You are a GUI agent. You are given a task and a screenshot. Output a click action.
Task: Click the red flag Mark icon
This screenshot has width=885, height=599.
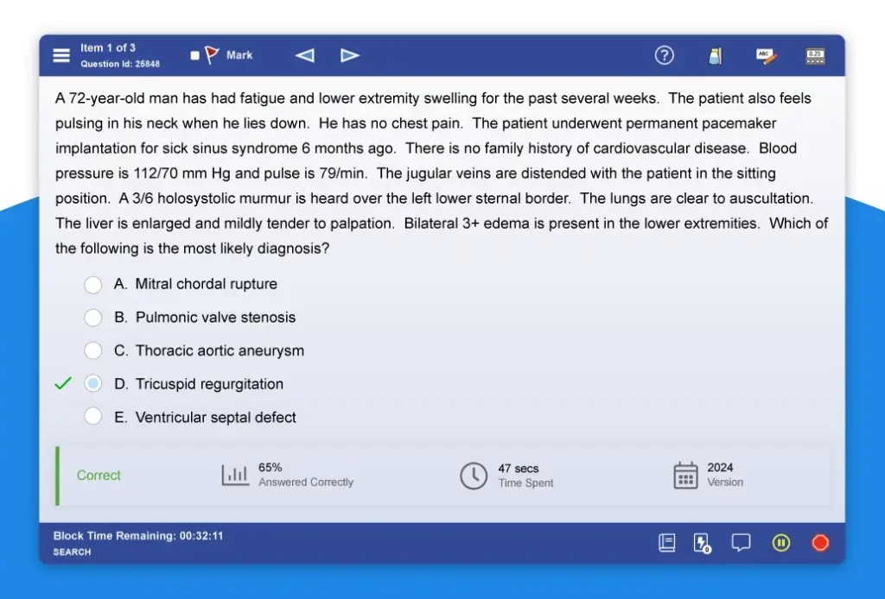(x=212, y=55)
